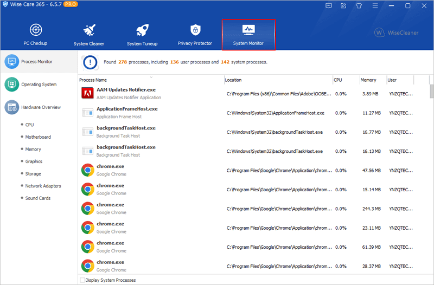This screenshot has height=285, width=434.
Task: Go to Privacy Protector tab
Action: [x=195, y=35]
